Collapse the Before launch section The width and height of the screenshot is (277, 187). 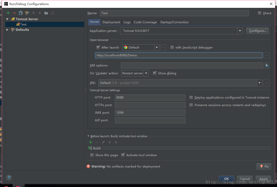[x=88, y=136]
